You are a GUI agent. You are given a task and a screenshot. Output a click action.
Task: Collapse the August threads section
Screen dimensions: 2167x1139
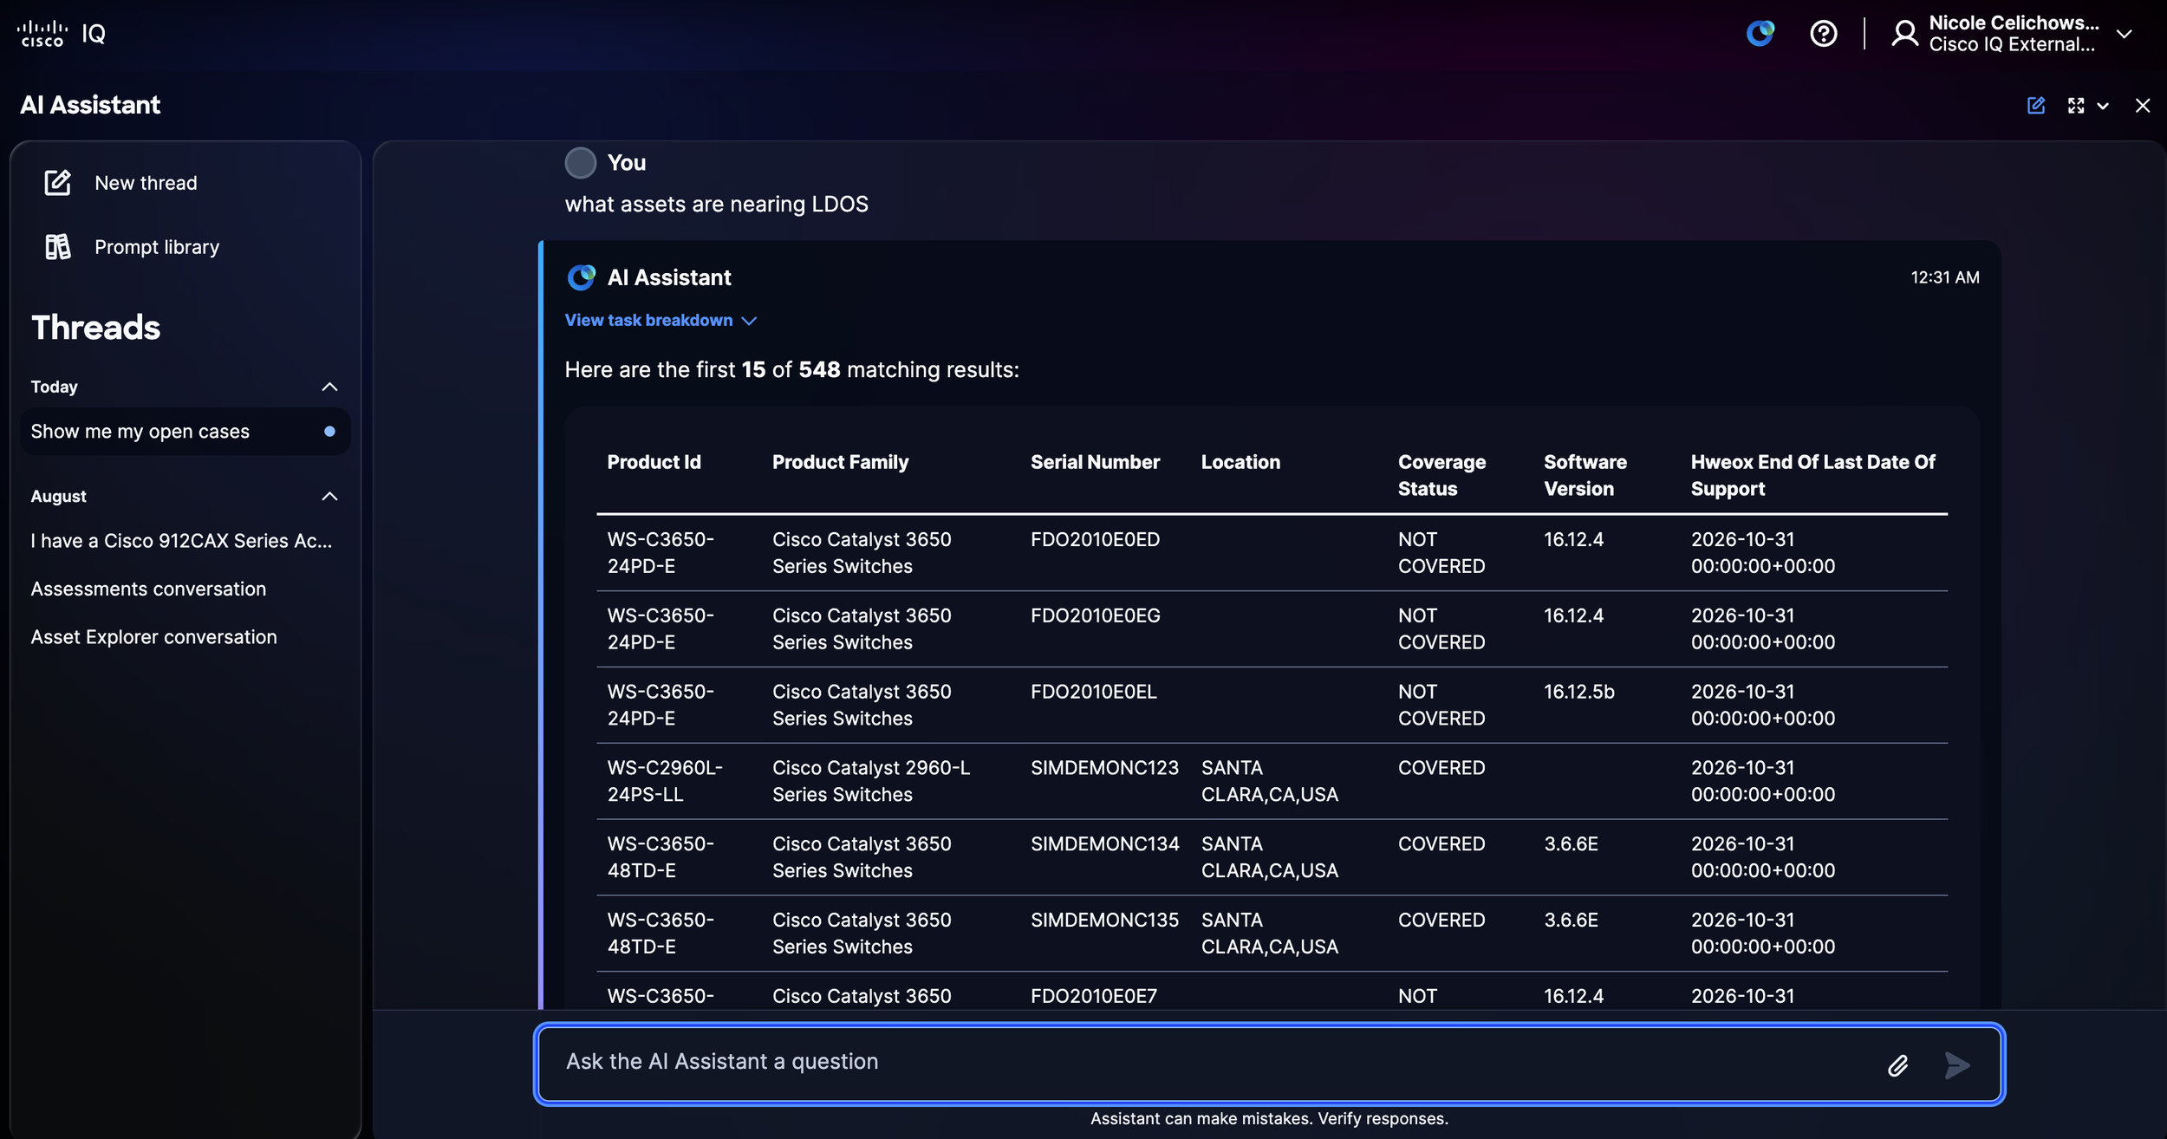(329, 496)
